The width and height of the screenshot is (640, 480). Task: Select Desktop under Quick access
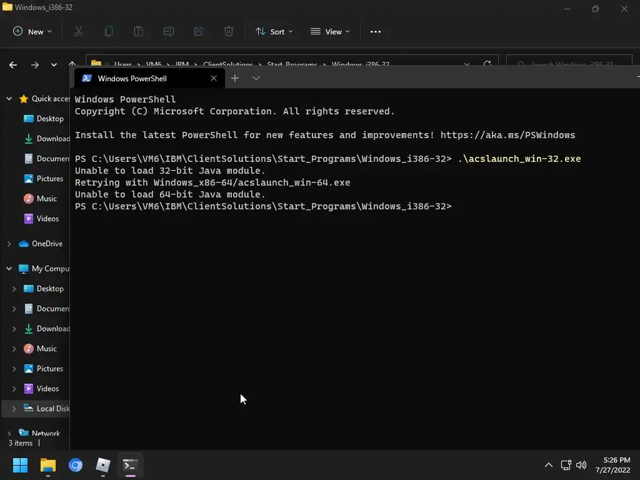(50, 119)
